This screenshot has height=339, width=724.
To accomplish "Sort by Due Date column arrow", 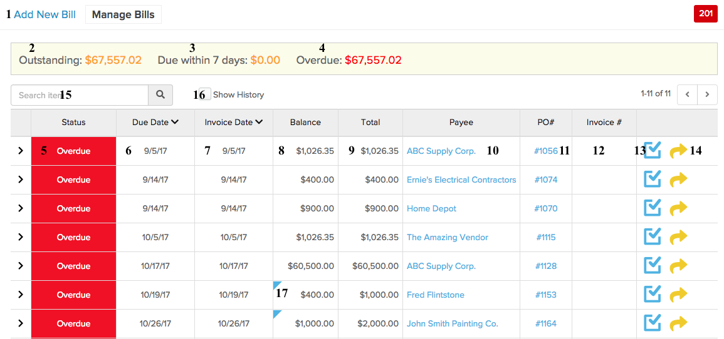I will pyautogui.click(x=174, y=122).
